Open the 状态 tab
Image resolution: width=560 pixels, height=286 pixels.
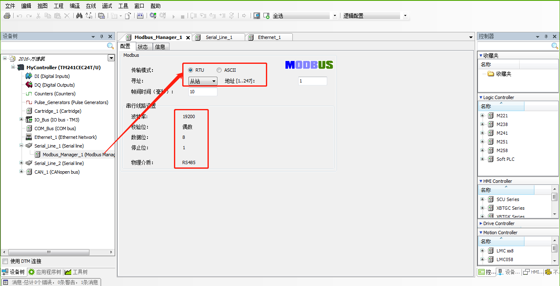click(x=142, y=47)
